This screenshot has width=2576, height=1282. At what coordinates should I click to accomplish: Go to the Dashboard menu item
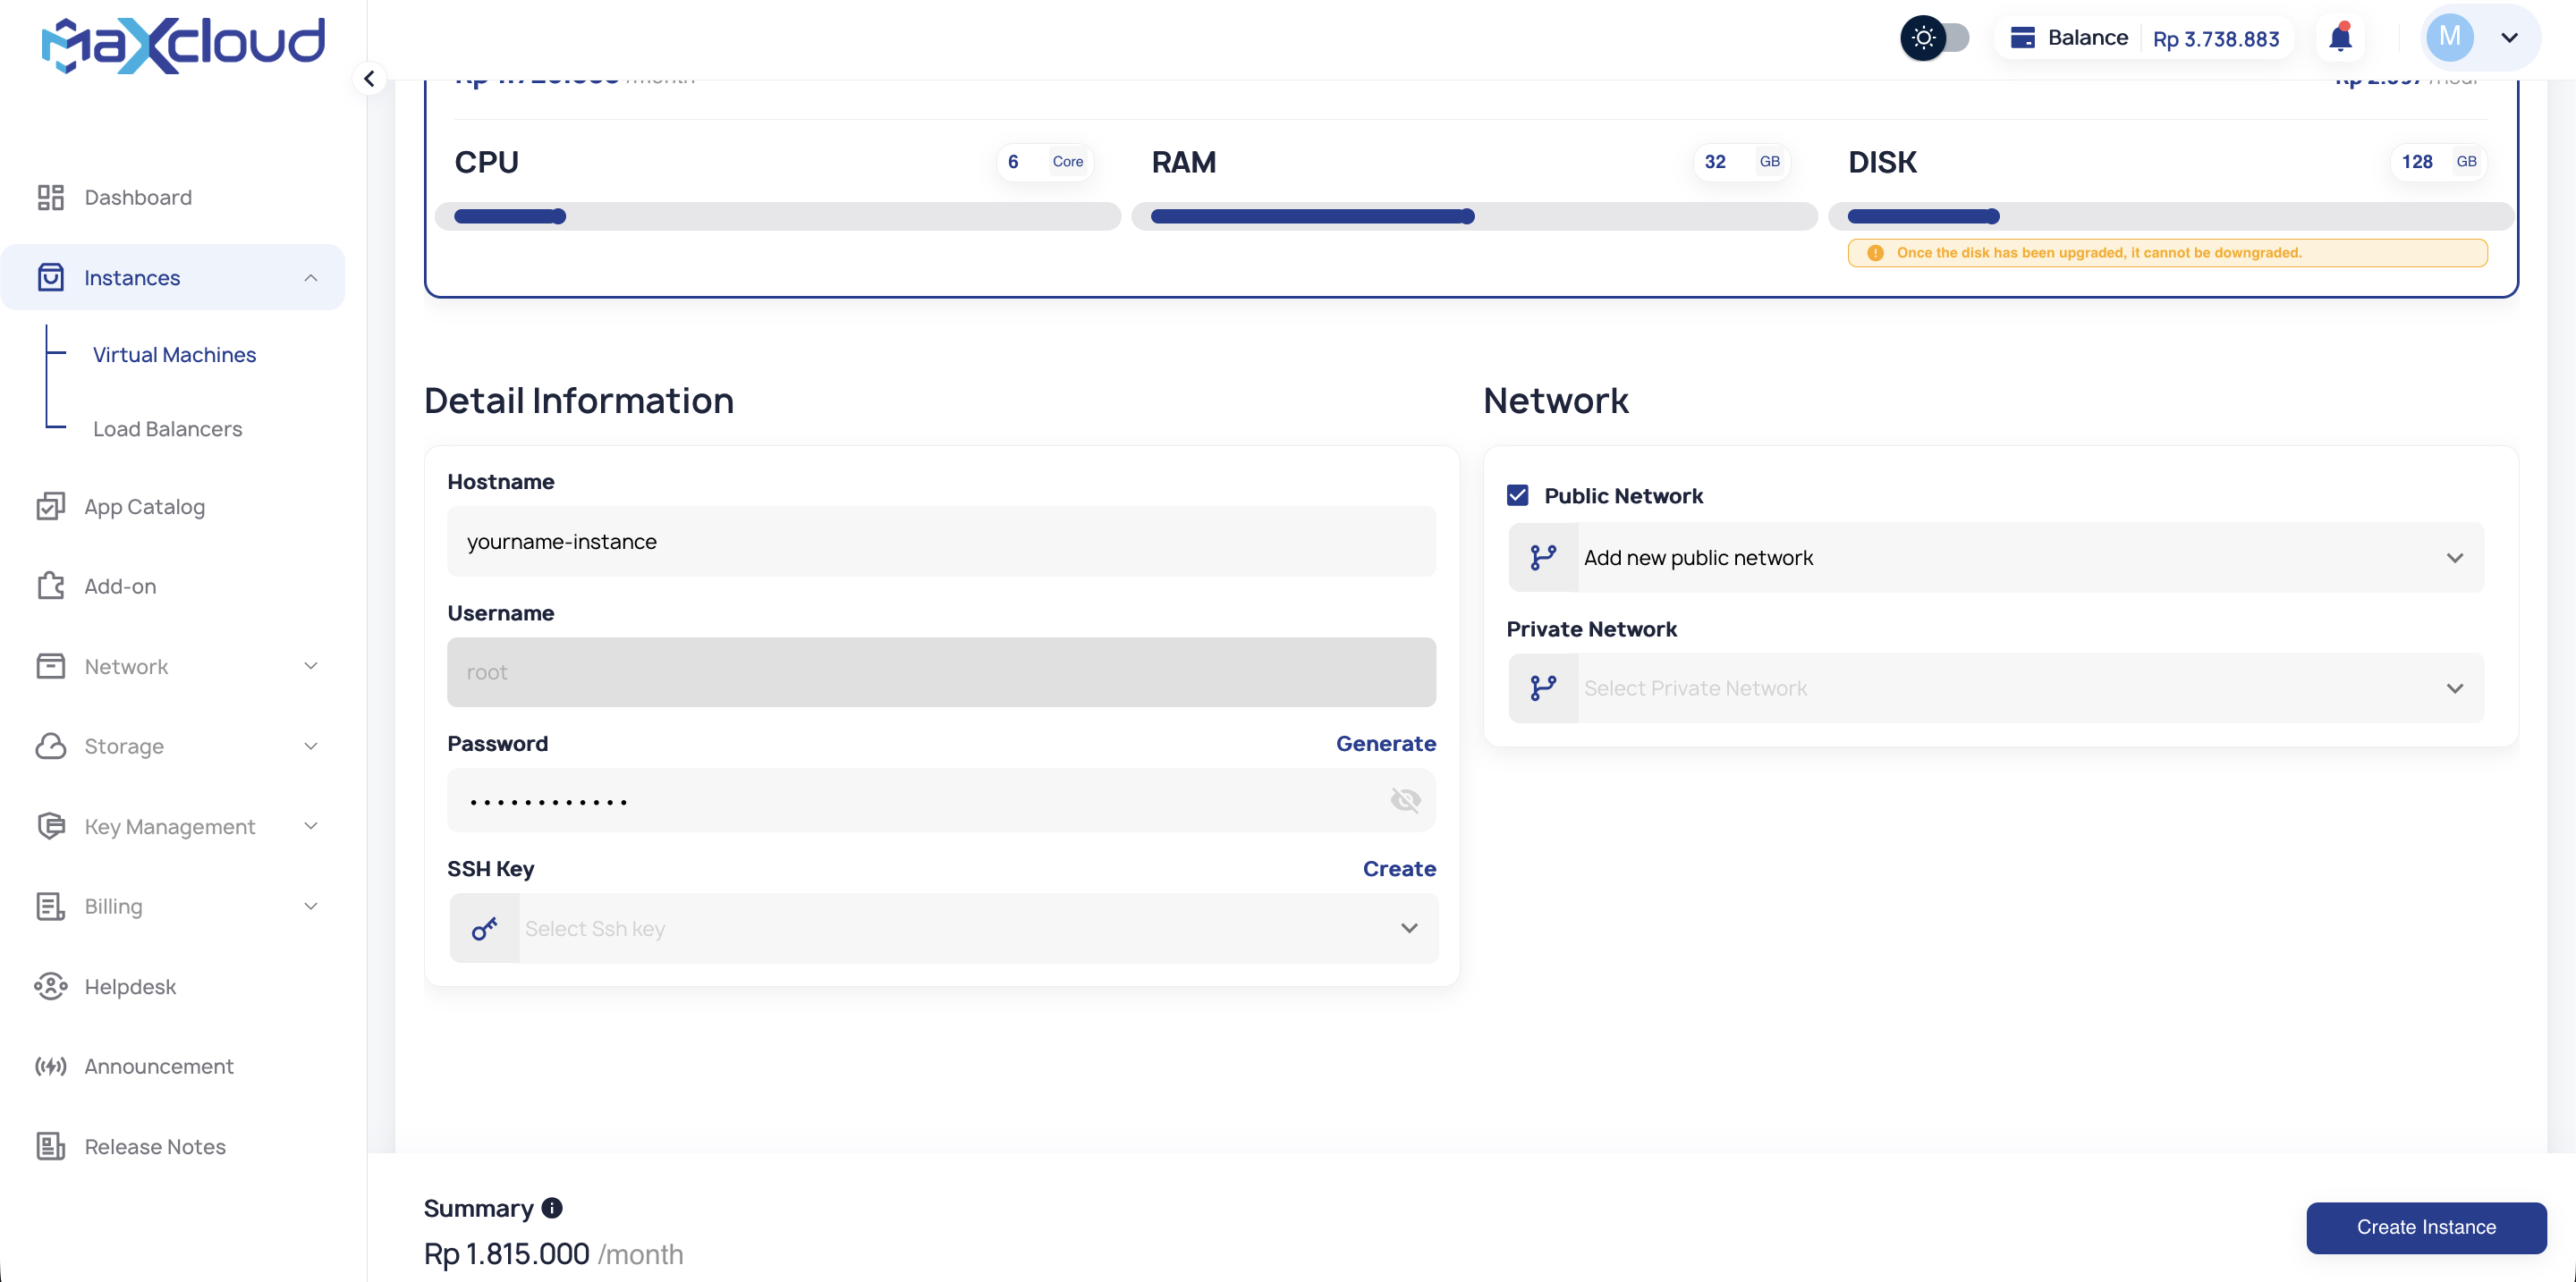pos(138,197)
